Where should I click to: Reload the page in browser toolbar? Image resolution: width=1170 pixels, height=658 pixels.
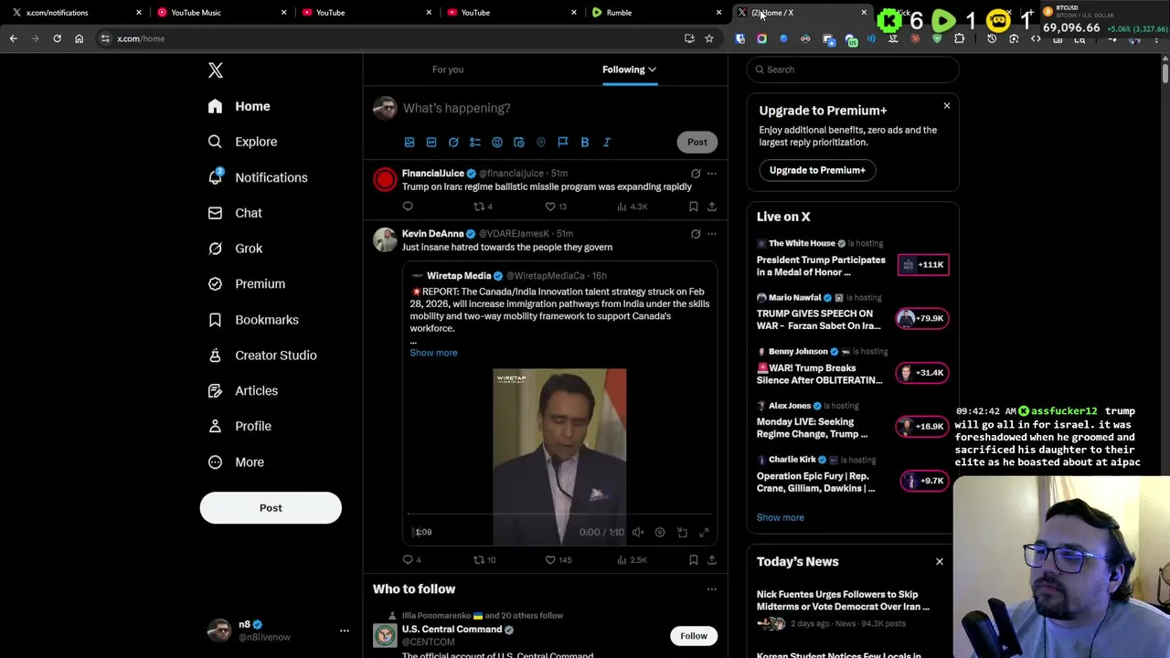57,38
